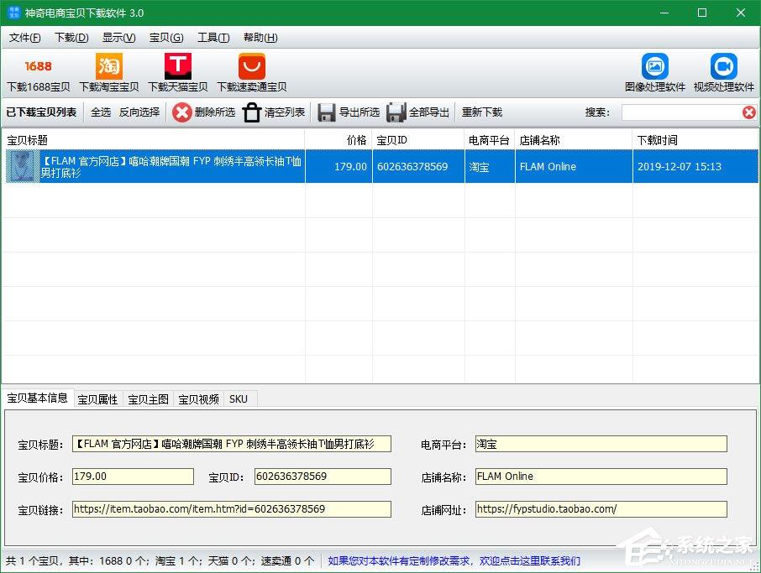Clear the search box with red X
The height and width of the screenshot is (573, 761).
point(749,112)
